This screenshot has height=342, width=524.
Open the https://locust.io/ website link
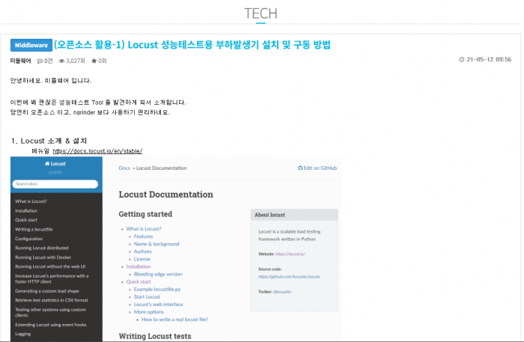(290, 254)
